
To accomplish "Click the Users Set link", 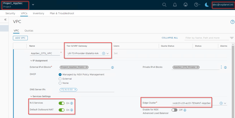I will [116, 53].
